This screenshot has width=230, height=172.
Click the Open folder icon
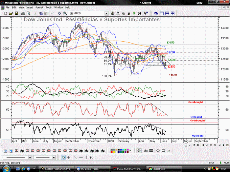tap(11, 13)
